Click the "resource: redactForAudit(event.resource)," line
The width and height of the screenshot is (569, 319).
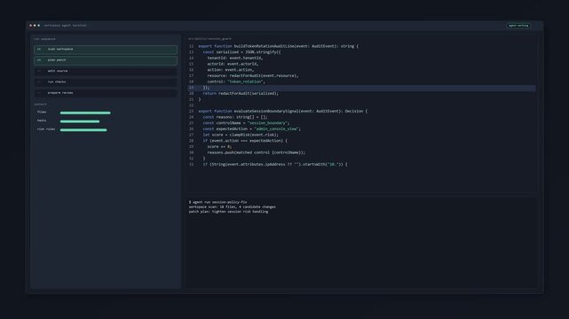click(253, 75)
